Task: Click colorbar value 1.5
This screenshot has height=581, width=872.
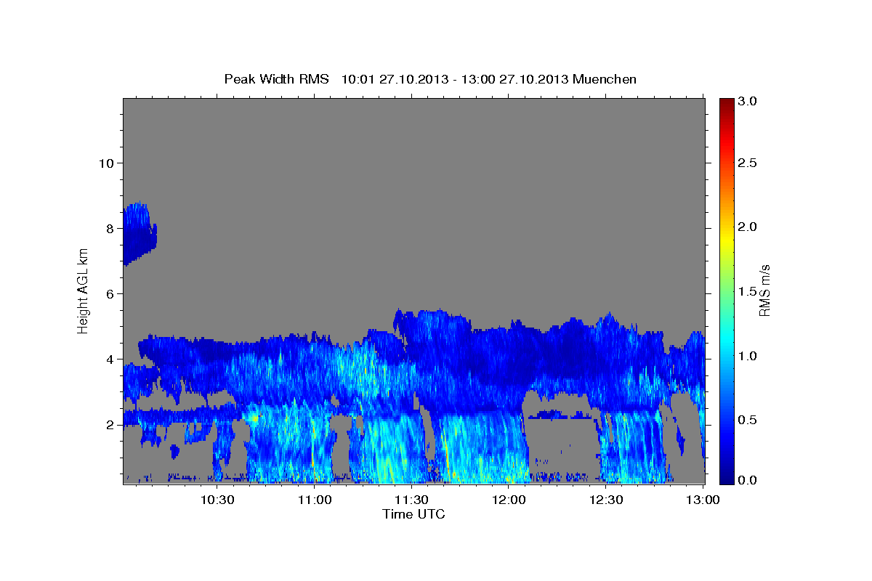Action: [748, 291]
